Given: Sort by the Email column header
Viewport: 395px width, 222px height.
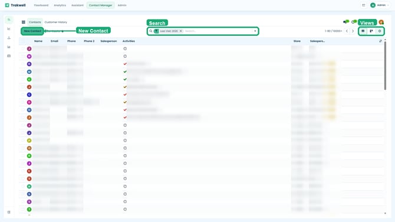Looking at the screenshot, I should coord(54,41).
